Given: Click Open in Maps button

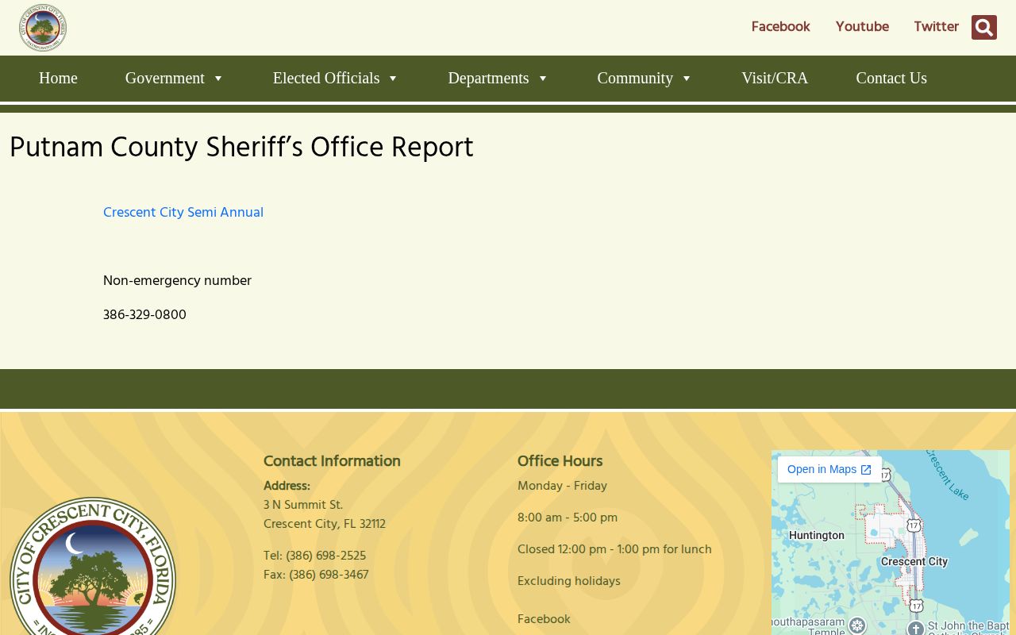Looking at the screenshot, I should (x=829, y=469).
